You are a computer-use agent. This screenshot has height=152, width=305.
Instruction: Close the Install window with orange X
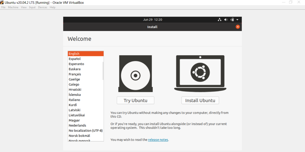pos(238,27)
